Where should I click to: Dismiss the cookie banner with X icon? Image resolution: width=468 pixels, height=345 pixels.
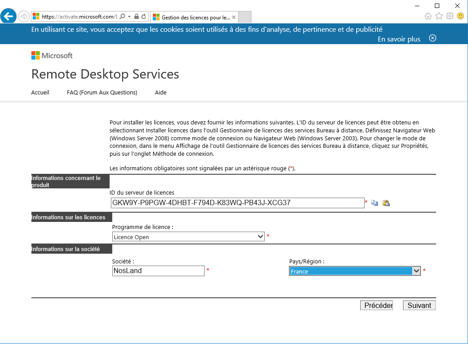click(x=433, y=38)
